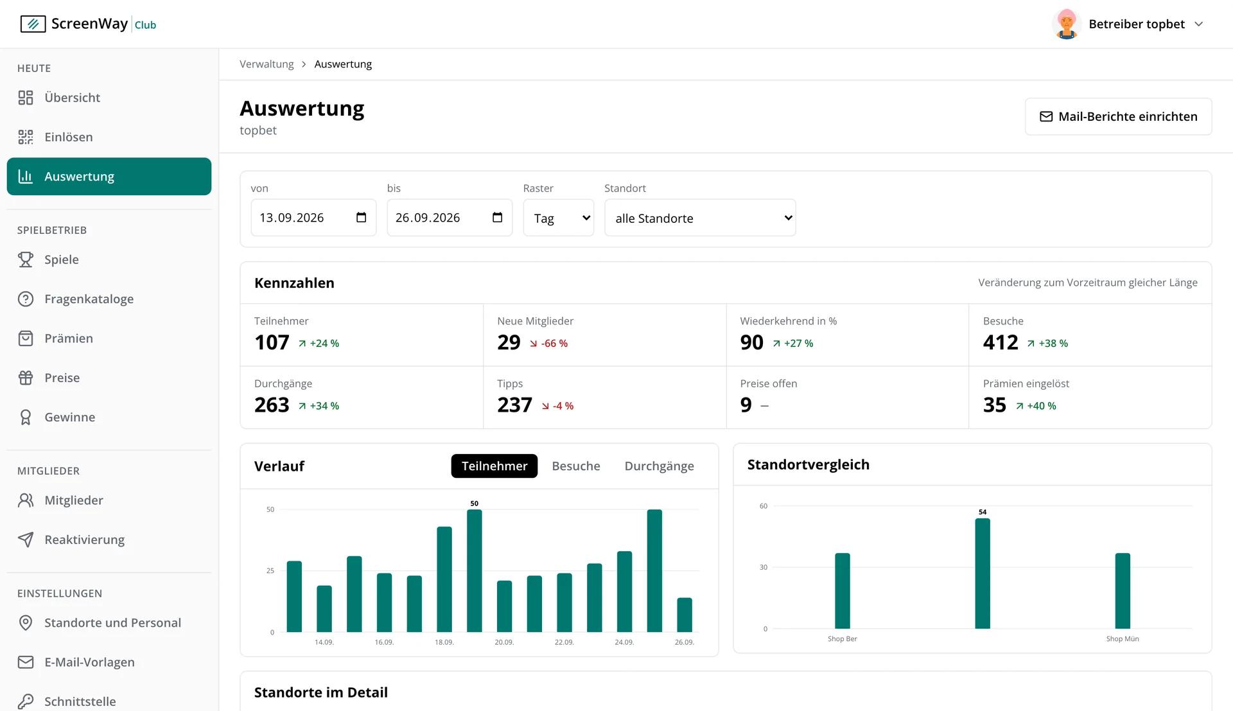Open E-Mail-Vorlagen link
Viewport: 1233px width, 711px height.
(109, 662)
